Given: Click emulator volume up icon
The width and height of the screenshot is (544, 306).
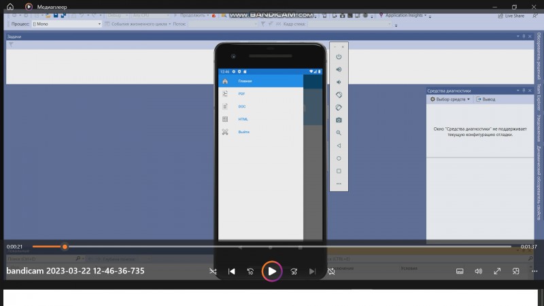Looking at the screenshot, I should (x=339, y=69).
